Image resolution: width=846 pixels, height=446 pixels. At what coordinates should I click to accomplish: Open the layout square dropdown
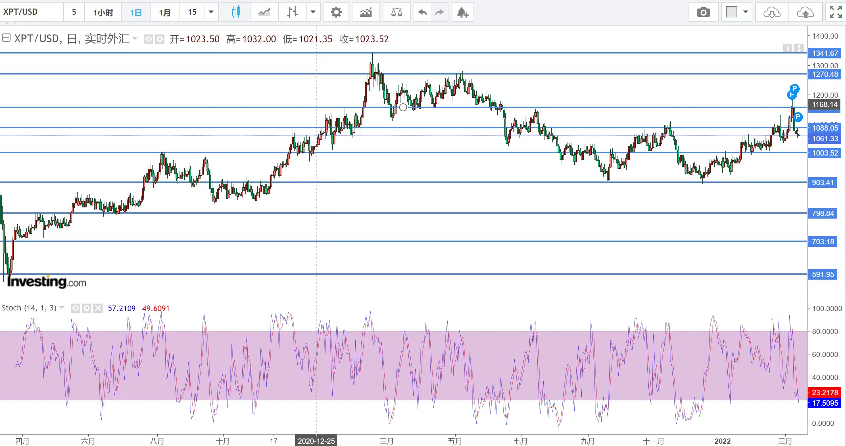[737, 12]
